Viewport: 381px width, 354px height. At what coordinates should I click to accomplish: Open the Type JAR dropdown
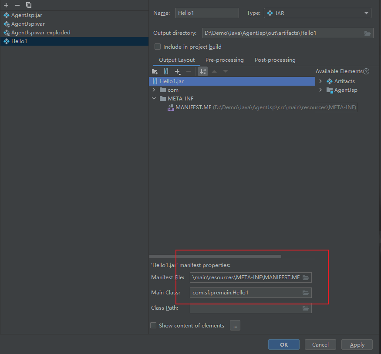point(317,13)
